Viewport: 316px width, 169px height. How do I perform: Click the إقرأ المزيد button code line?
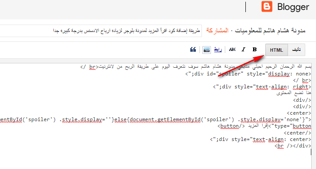[x=264, y=126]
